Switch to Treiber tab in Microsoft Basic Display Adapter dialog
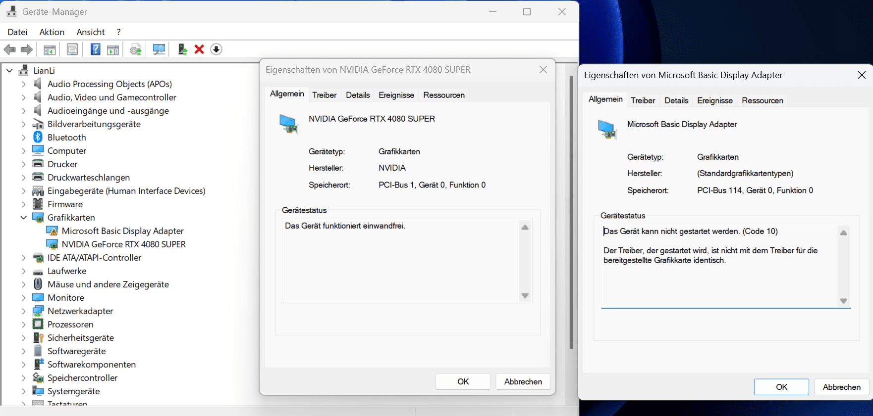 coord(643,100)
